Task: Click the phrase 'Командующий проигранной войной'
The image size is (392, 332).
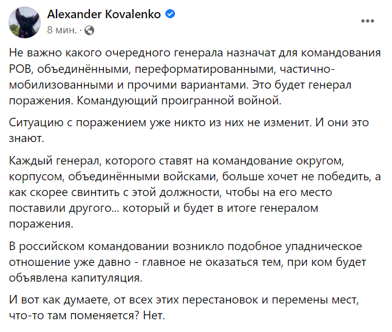Action: tap(179, 101)
